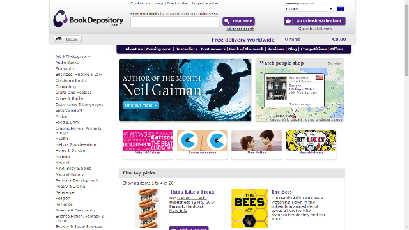
Task: Click the US flag in map popup
Action: tap(319, 77)
